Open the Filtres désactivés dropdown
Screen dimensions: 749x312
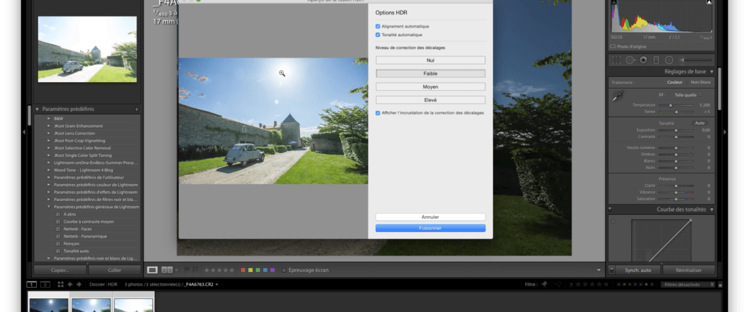(687, 284)
